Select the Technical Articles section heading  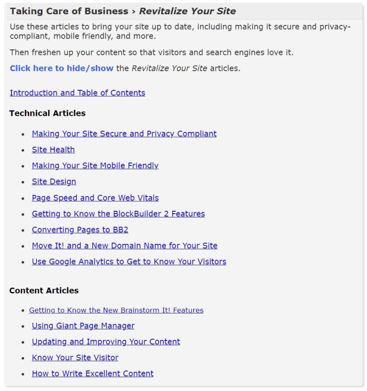click(x=47, y=113)
